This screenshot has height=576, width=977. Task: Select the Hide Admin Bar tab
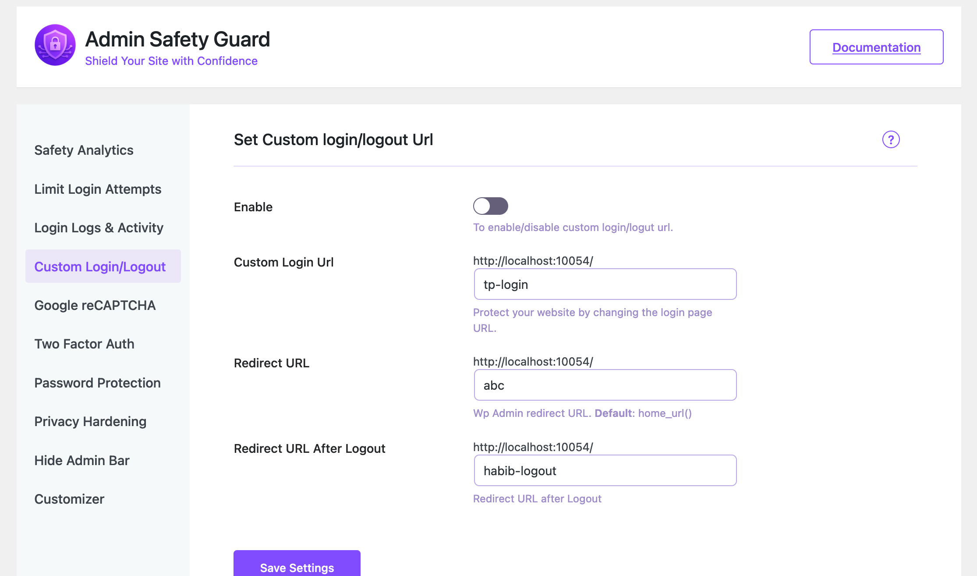click(x=82, y=461)
